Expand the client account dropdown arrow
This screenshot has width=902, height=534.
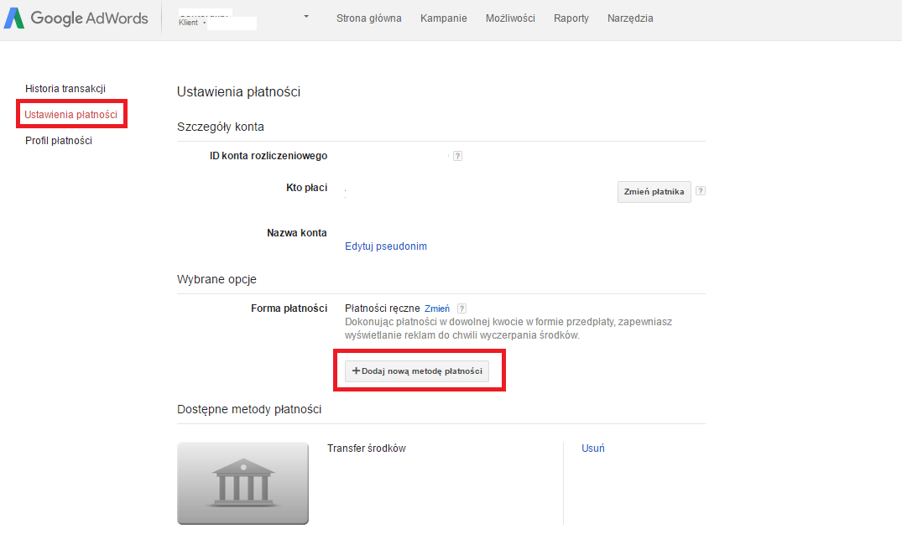(x=306, y=17)
